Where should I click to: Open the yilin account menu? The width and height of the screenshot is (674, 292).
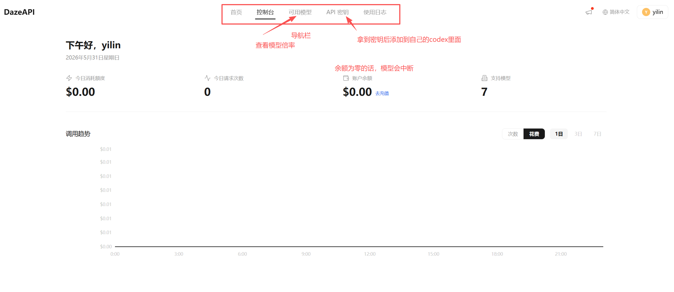point(652,12)
